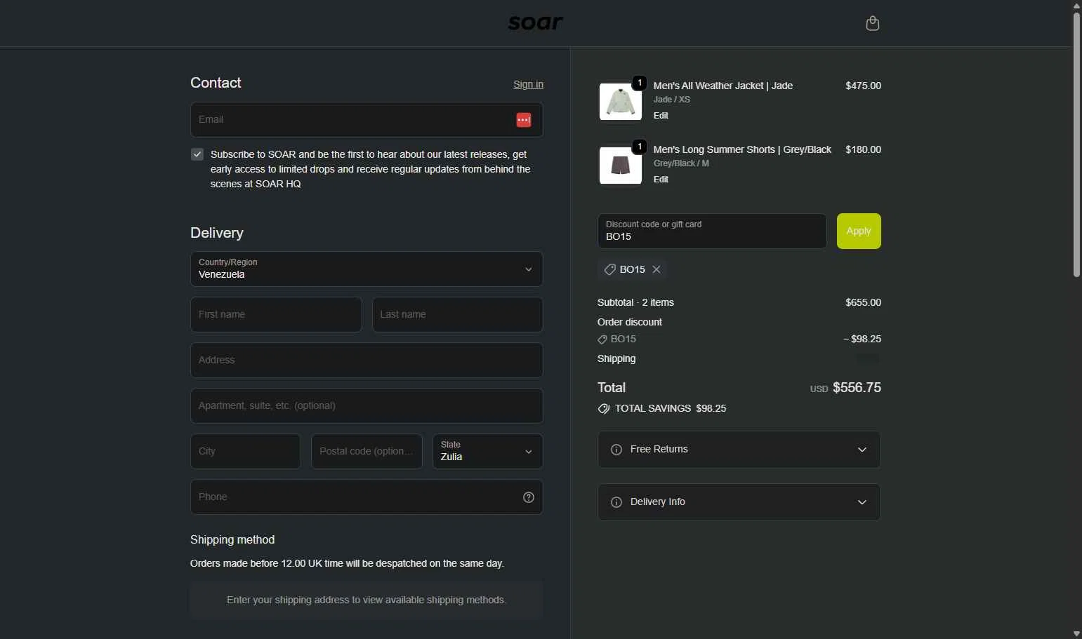This screenshot has height=639, width=1082.
Task: Click quantity badge on the Jacket thumbnail
Action: (x=640, y=83)
